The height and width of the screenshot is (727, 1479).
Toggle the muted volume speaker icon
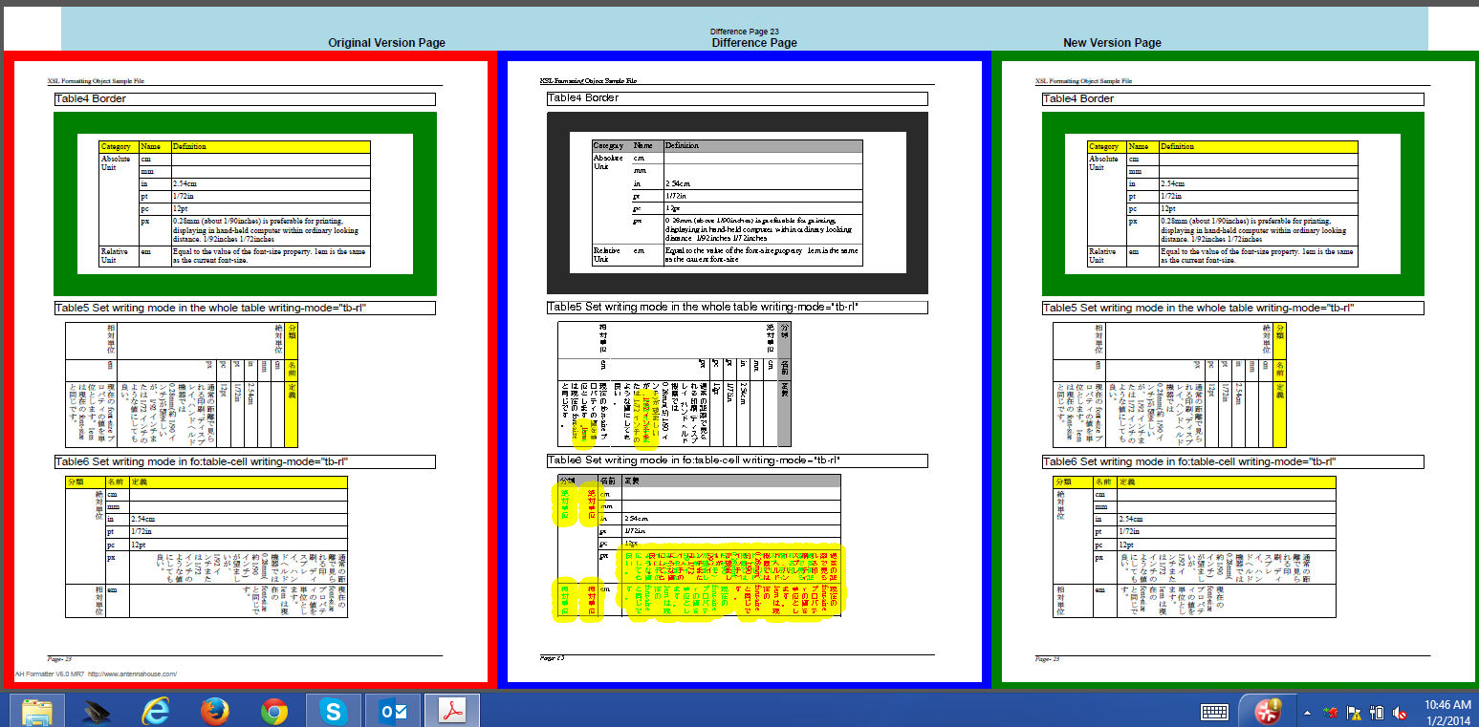click(1400, 712)
